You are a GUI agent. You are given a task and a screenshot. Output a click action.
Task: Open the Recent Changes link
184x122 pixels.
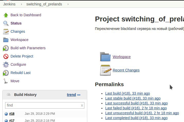pos(126,70)
